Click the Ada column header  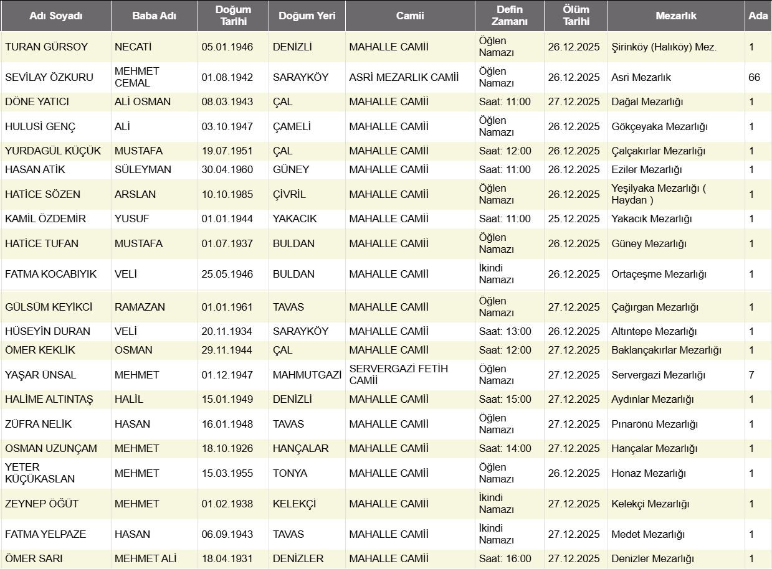[x=758, y=16]
